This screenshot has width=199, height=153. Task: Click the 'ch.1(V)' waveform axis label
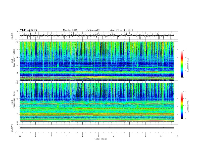click(12, 35)
